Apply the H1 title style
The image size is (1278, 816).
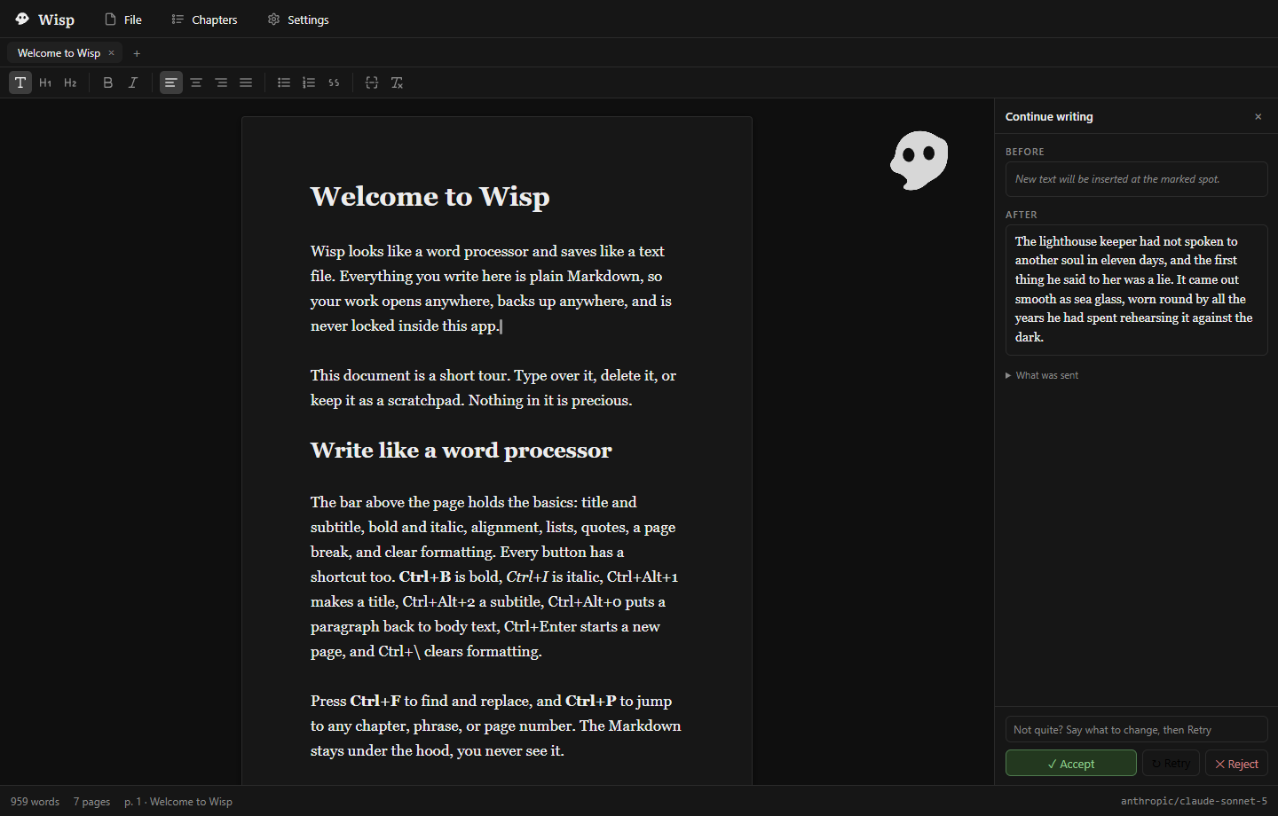coord(45,82)
